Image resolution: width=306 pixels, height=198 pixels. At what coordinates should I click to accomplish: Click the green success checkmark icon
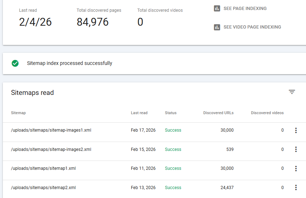(x=15, y=64)
